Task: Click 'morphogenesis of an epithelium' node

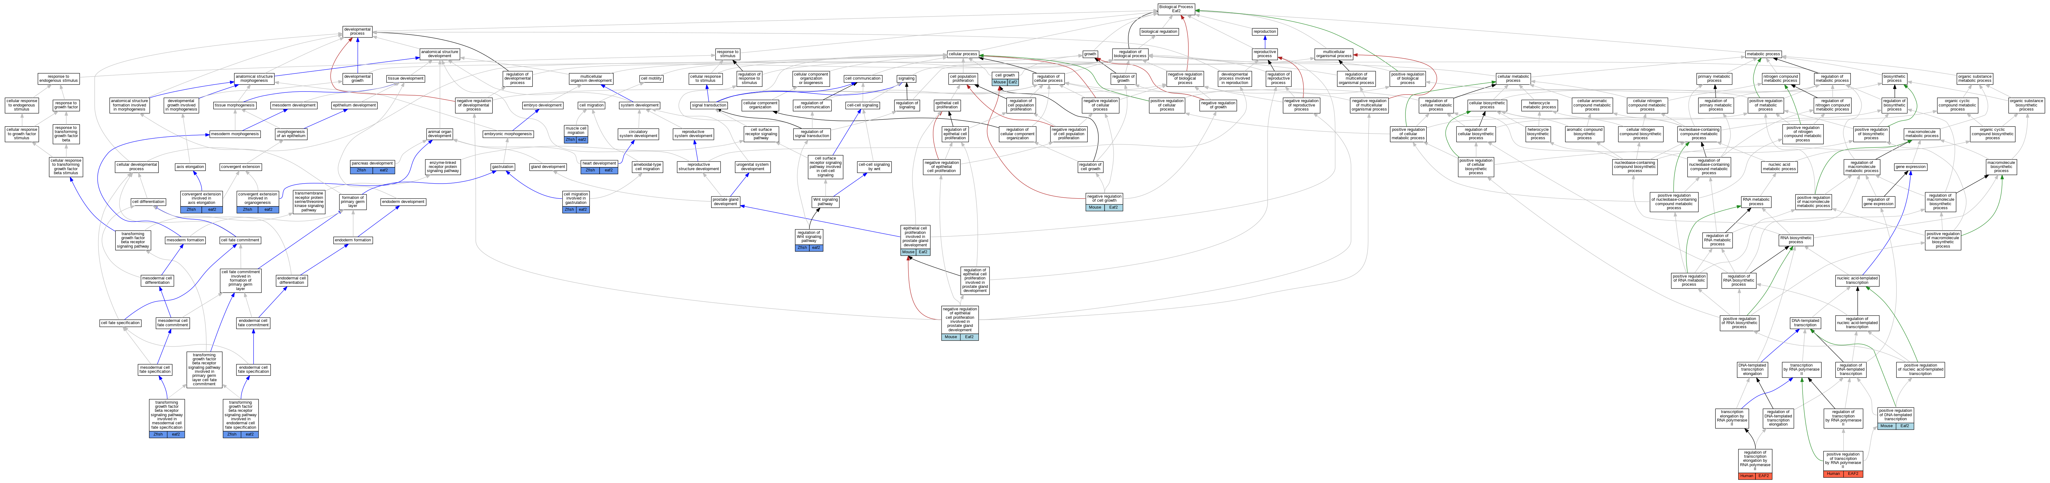Action: 291,133
